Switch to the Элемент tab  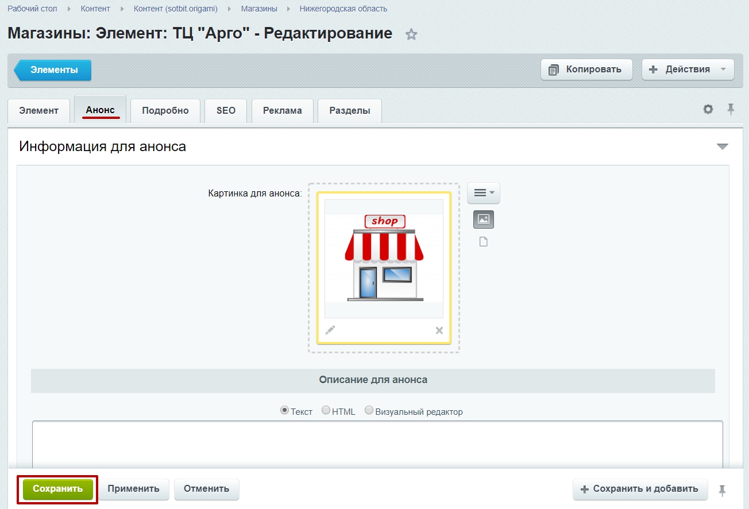[38, 110]
